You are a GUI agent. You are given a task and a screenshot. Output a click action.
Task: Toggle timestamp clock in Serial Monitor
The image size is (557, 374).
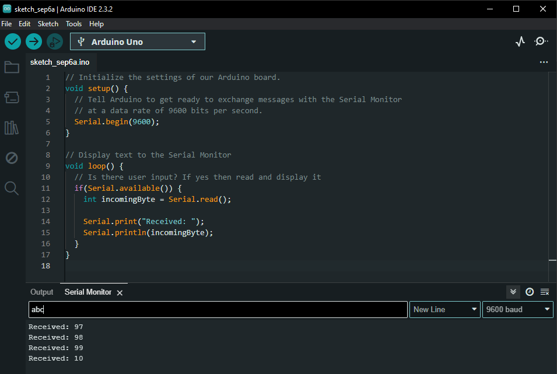[530, 292]
